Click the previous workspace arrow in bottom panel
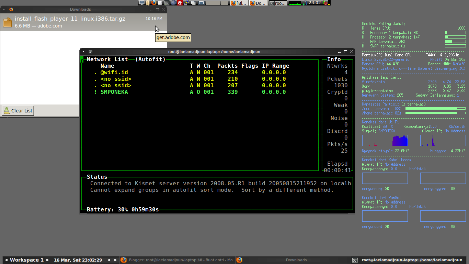 tap(6, 260)
